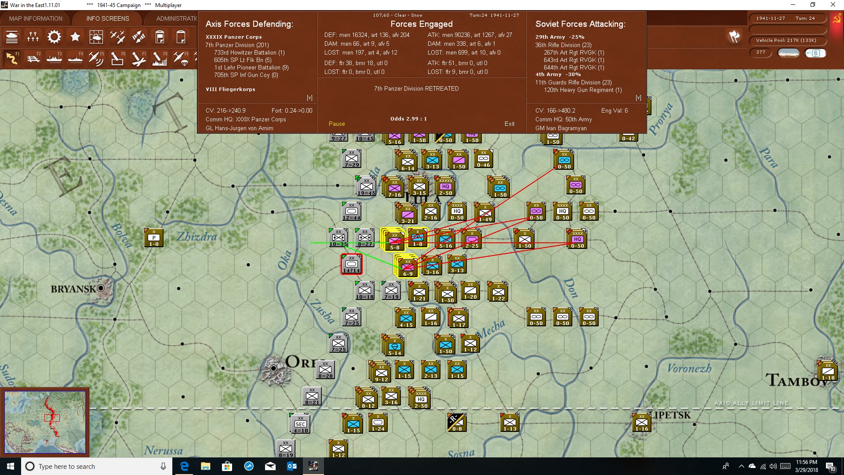Image resolution: width=844 pixels, height=475 pixels.
Task: Select German SEC unit 4=10
Action: [x=301, y=424]
